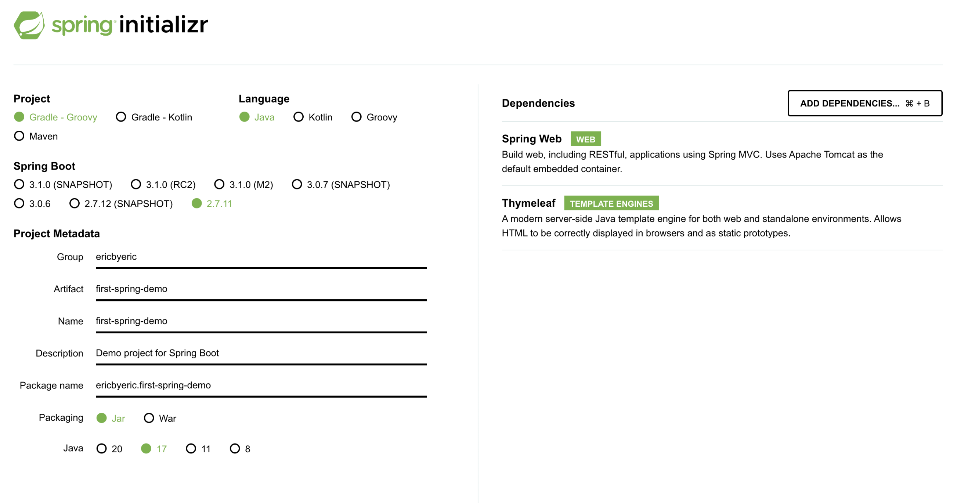The height and width of the screenshot is (503, 957).
Task: Click the Spring leaf logo icon
Action: pyautogui.click(x=29, y=25)
